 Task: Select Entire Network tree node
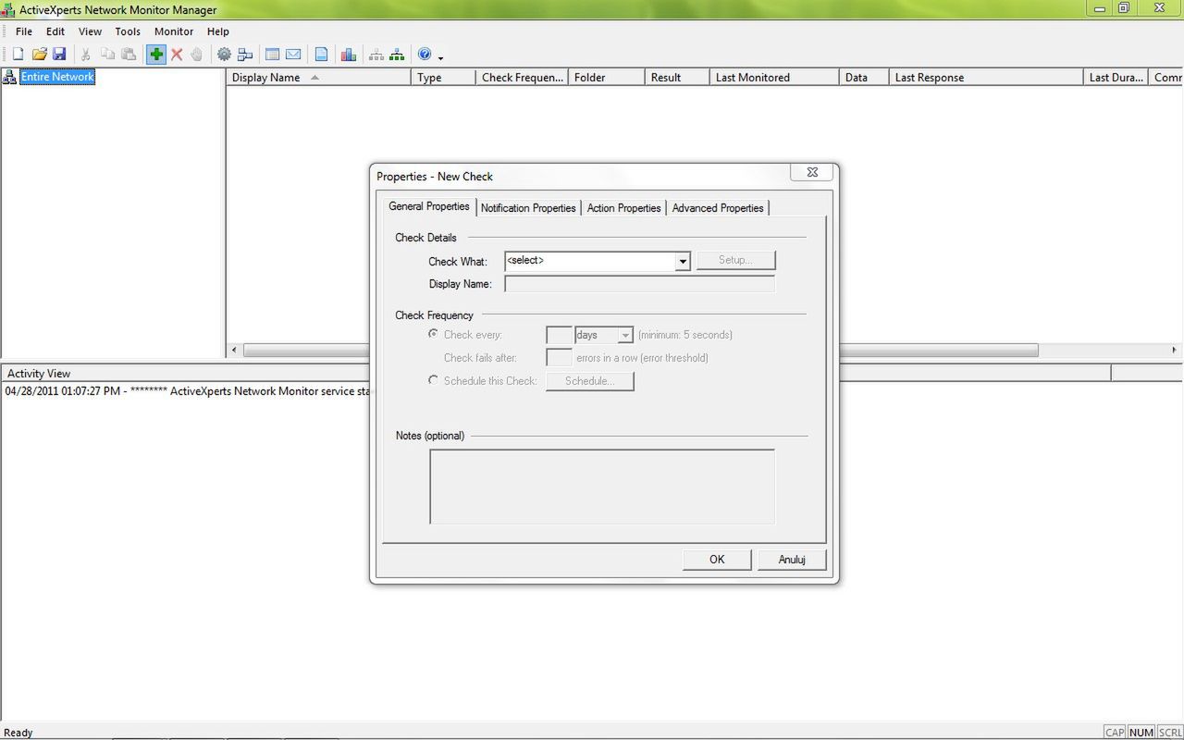[x=57, y=77]
